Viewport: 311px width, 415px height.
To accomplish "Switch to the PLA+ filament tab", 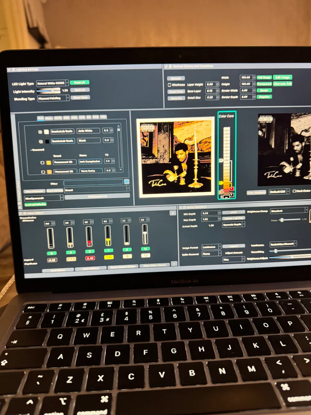I will pyautogui.click(x=49, y=118).
